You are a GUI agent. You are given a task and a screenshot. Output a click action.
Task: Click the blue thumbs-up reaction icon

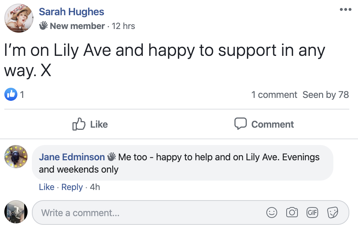11,95
